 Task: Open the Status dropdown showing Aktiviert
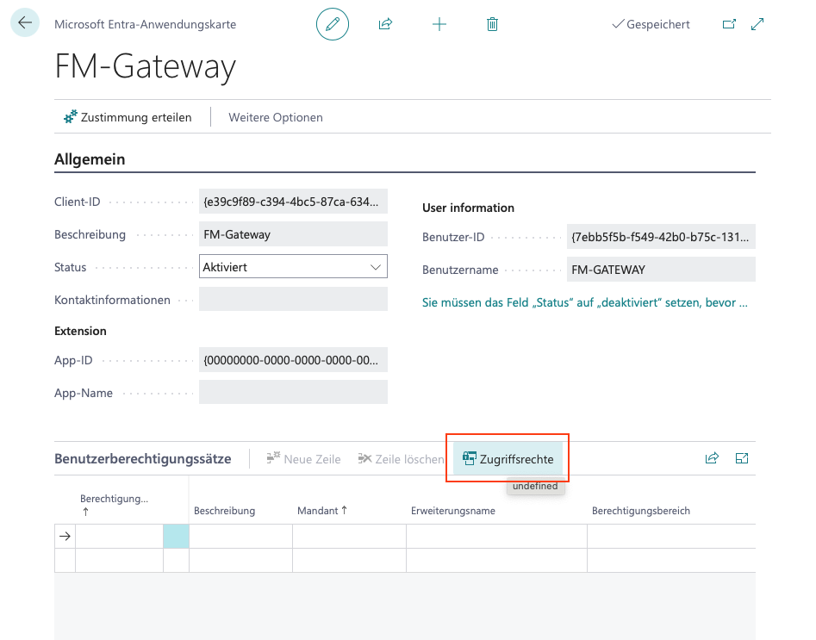(x=293, y=266)
